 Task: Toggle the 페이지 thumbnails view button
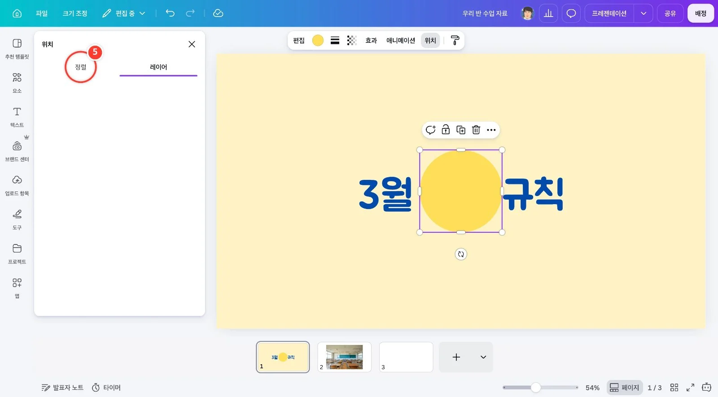pos(625,388)
